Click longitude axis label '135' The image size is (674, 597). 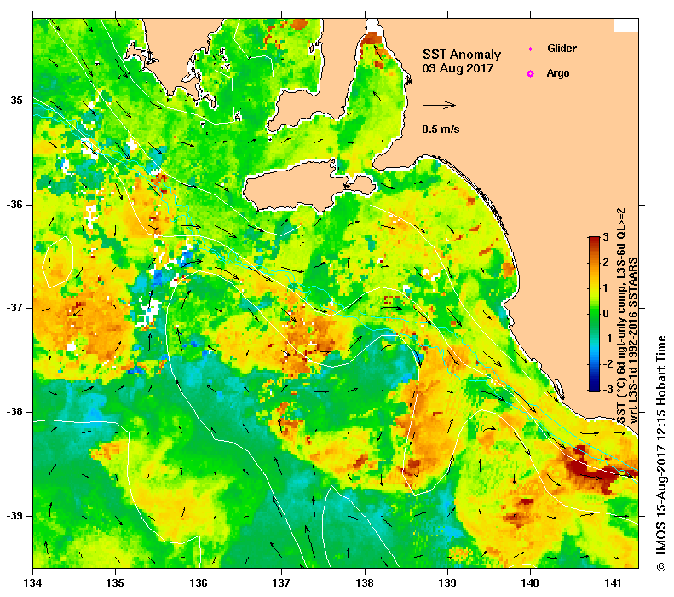coord(116,583)
